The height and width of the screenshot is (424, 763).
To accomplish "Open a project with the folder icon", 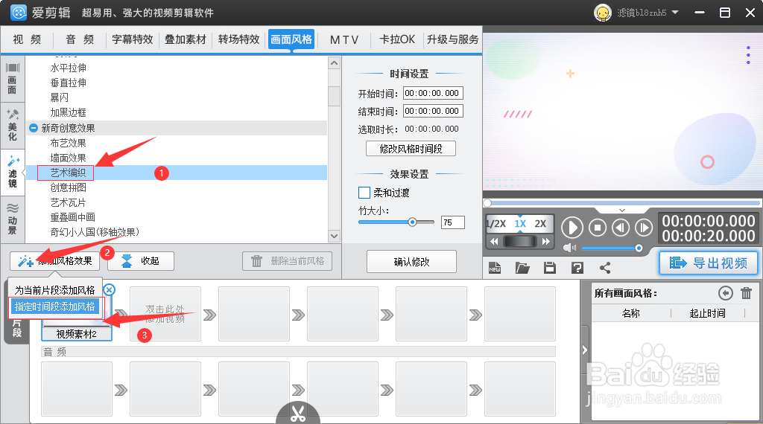I will 522,268.
